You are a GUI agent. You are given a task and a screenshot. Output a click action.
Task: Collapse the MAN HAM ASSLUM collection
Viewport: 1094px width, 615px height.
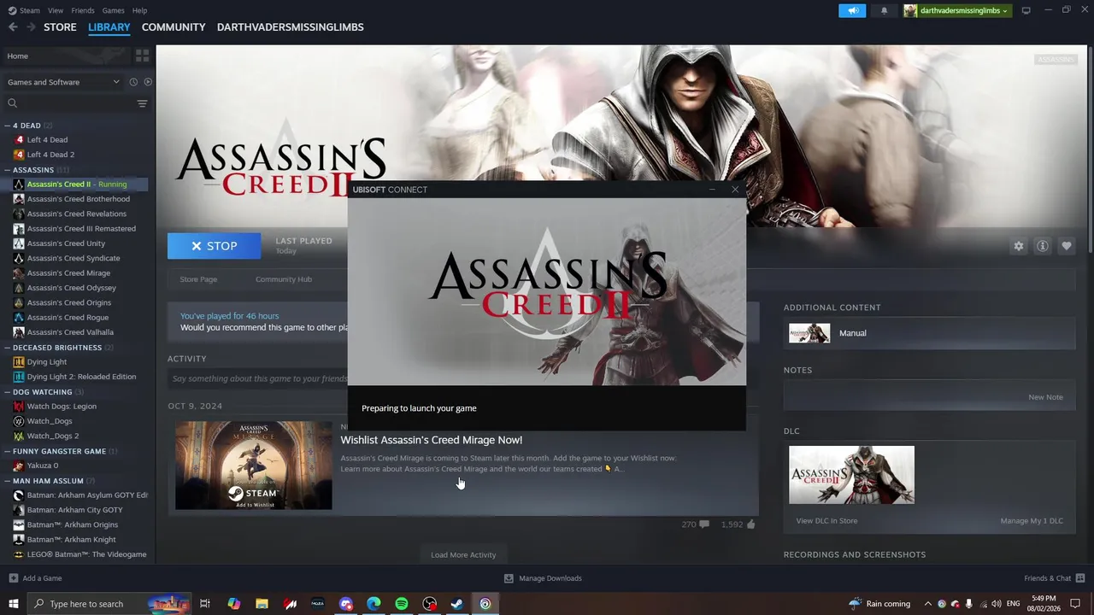(7, 481)
